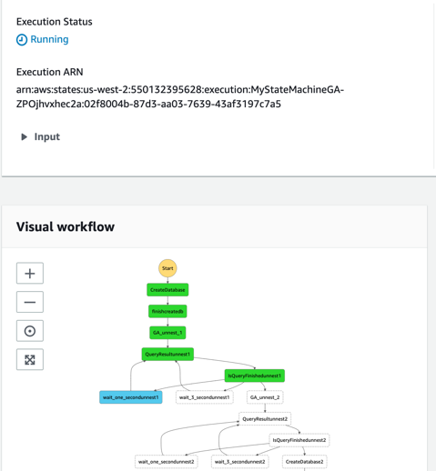Screen dimensions: 436x471
Task: Select the GA_unnest_2 state node
Action: 265,397
